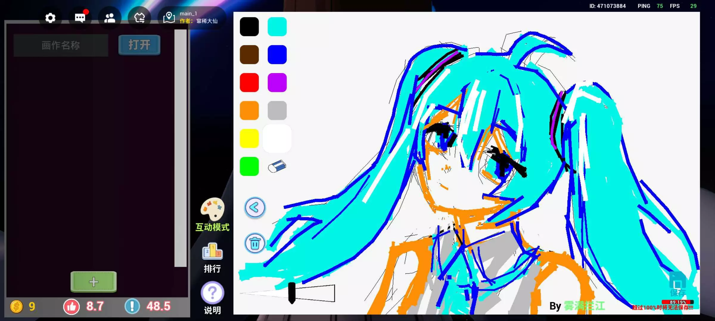Save the painting with 保存 icon
The width and height of the screenshot is (715, 321).
[677, 284]
